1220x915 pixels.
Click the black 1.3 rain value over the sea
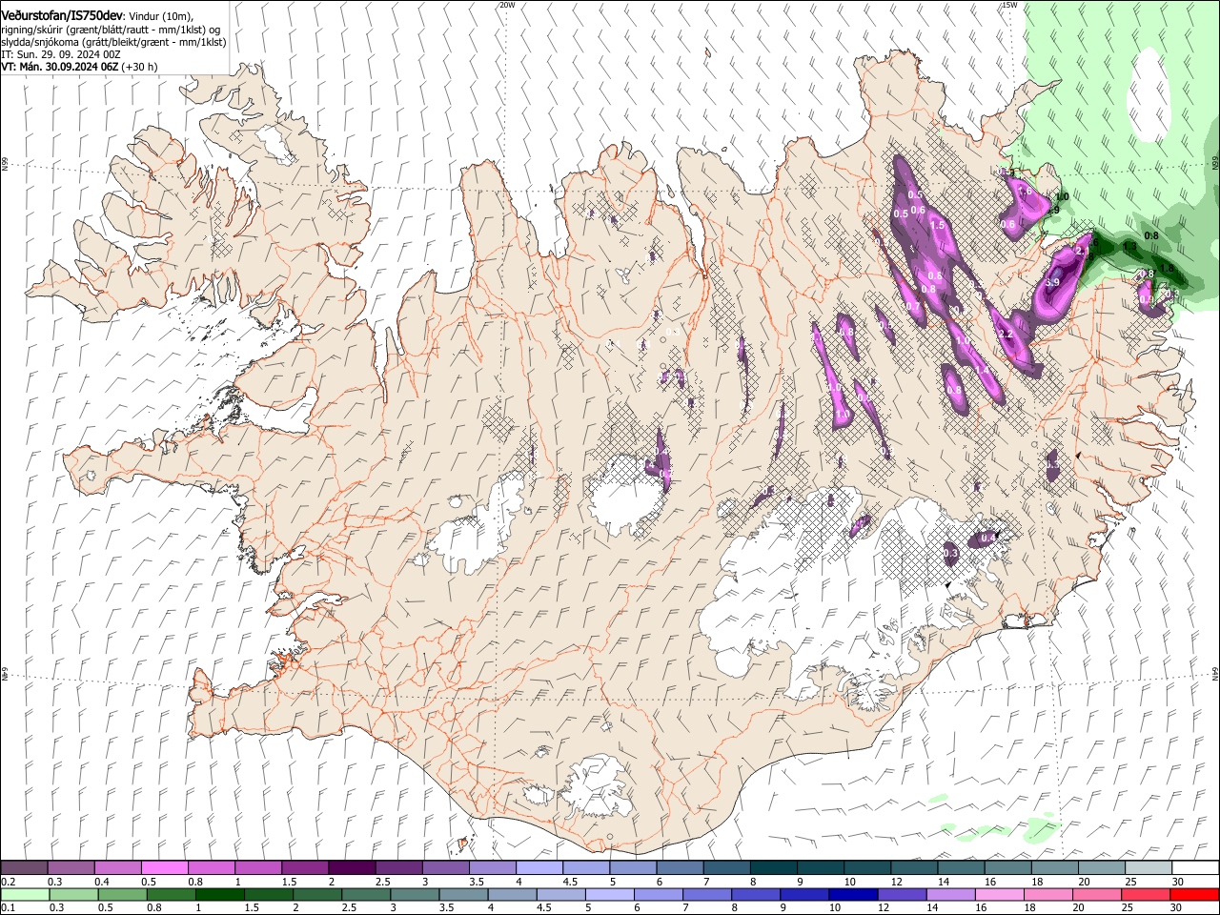1129,247
